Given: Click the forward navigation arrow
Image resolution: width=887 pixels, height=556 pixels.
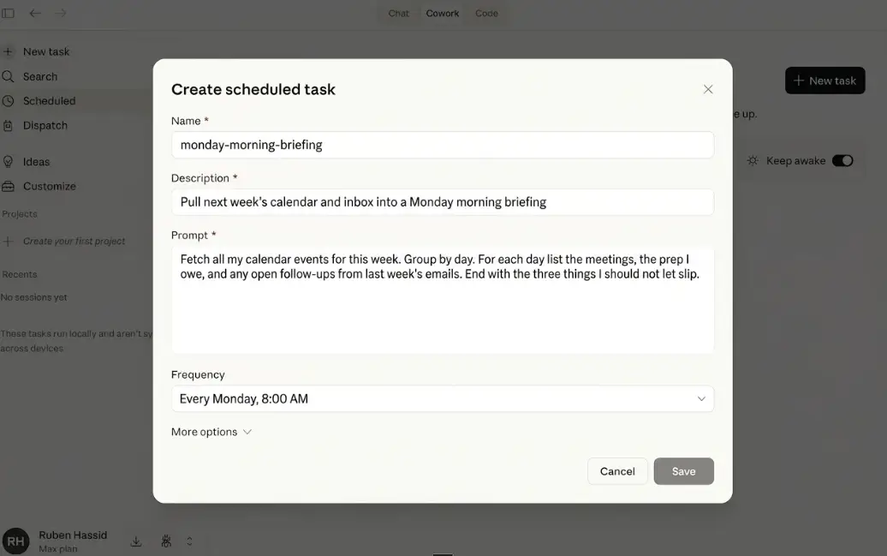Looking at the screenshot, I should point(61,13).
